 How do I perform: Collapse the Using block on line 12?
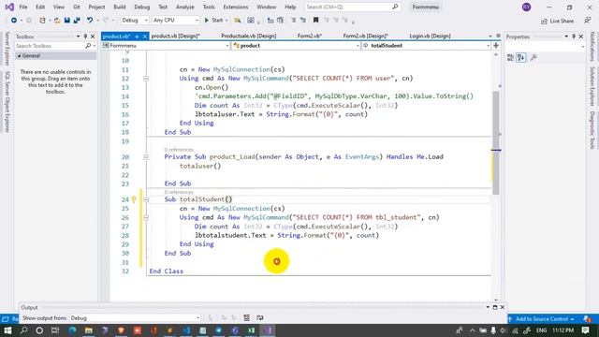(146, 79)
